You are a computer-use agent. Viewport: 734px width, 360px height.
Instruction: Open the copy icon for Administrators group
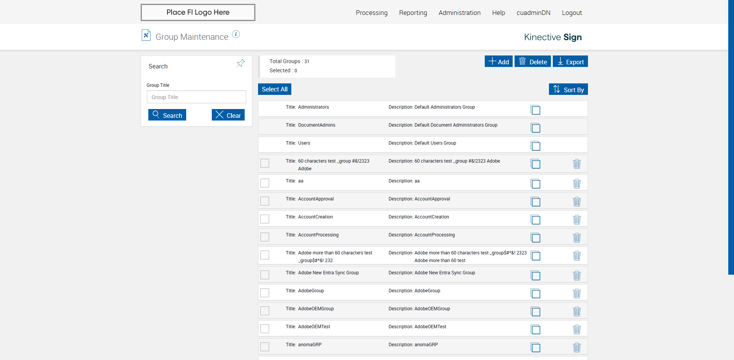pyautogui.click(x=536, y=110)
